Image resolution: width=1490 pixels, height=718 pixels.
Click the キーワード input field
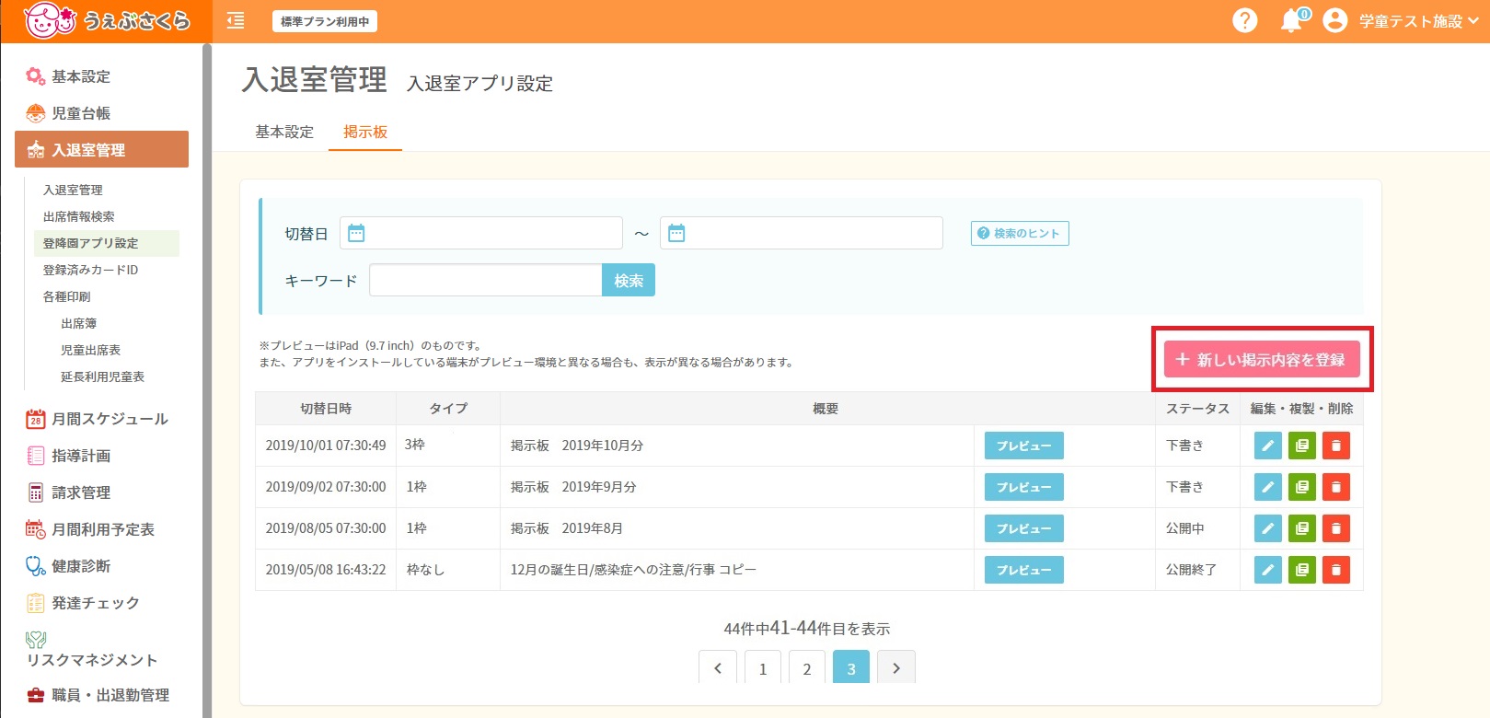[x=486, y=280]
